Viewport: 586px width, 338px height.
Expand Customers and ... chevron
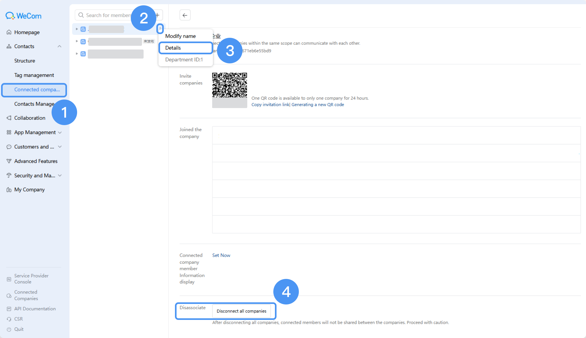[60, 147]
